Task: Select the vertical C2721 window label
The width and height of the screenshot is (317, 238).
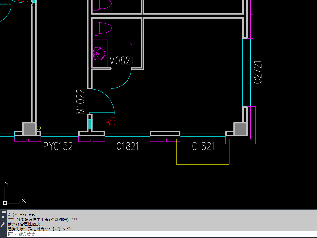Action: point(258,72)
